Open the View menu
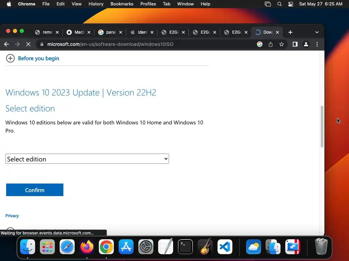The height and width of the screenshot is (261, 349). point(77,4)
